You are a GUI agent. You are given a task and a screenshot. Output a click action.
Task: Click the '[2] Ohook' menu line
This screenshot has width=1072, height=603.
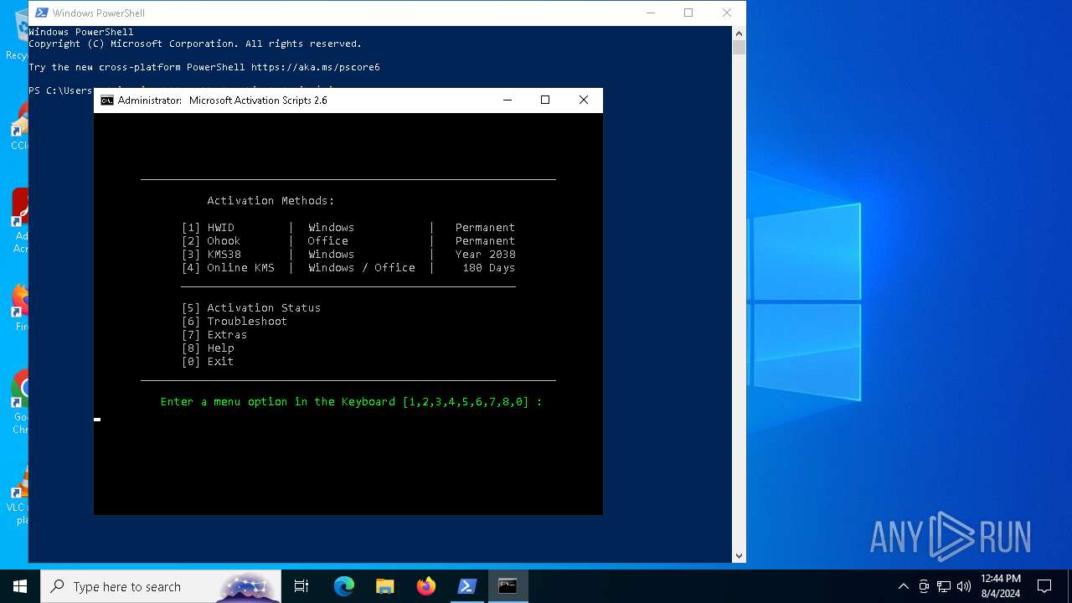pyautogui.click(x=348, y=241)
